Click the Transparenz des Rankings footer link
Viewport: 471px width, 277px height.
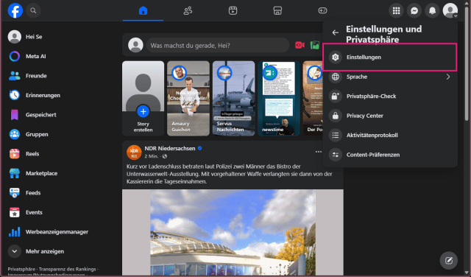click(67, 269)
